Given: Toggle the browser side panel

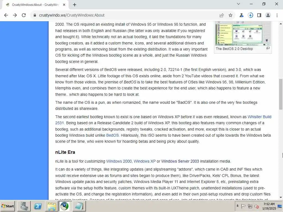Looking at the screenshot, I should (x=259, y=15).
